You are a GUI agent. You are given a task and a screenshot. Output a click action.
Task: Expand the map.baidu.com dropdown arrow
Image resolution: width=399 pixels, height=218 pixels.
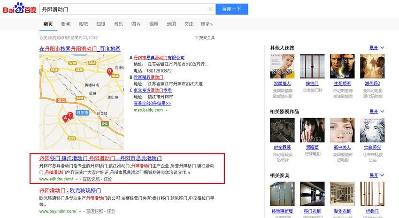pos(167,110)
